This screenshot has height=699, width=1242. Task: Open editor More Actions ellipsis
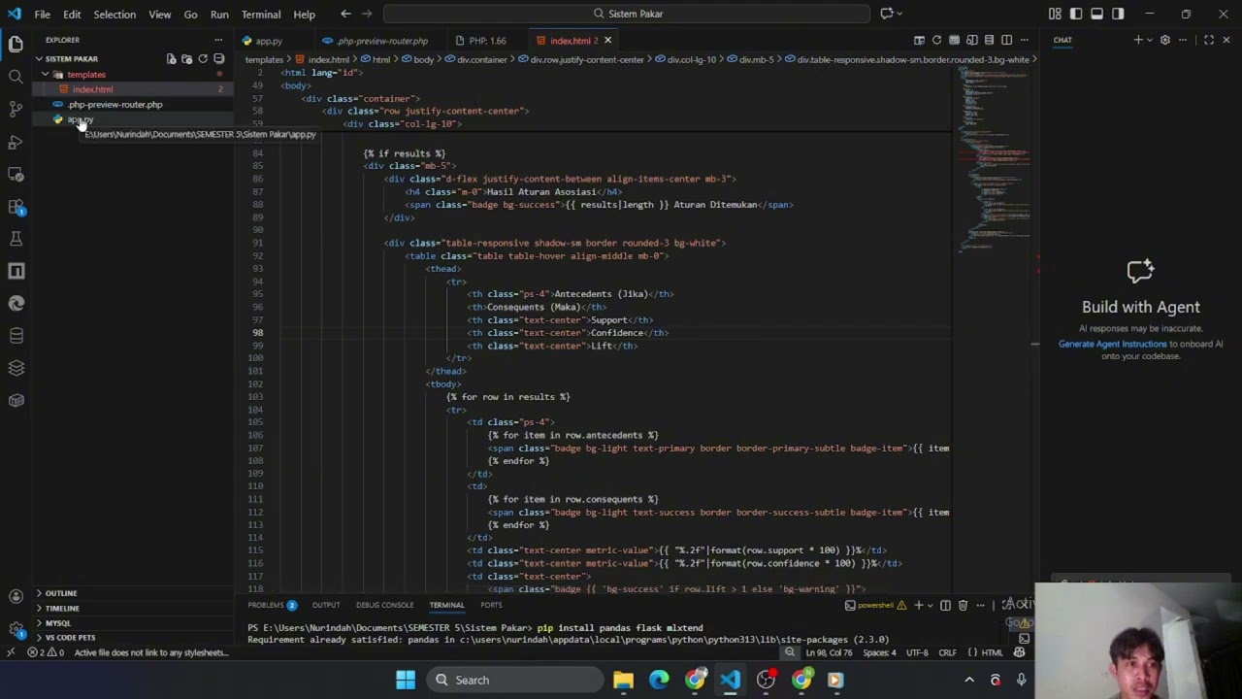tap(1024, 40)
